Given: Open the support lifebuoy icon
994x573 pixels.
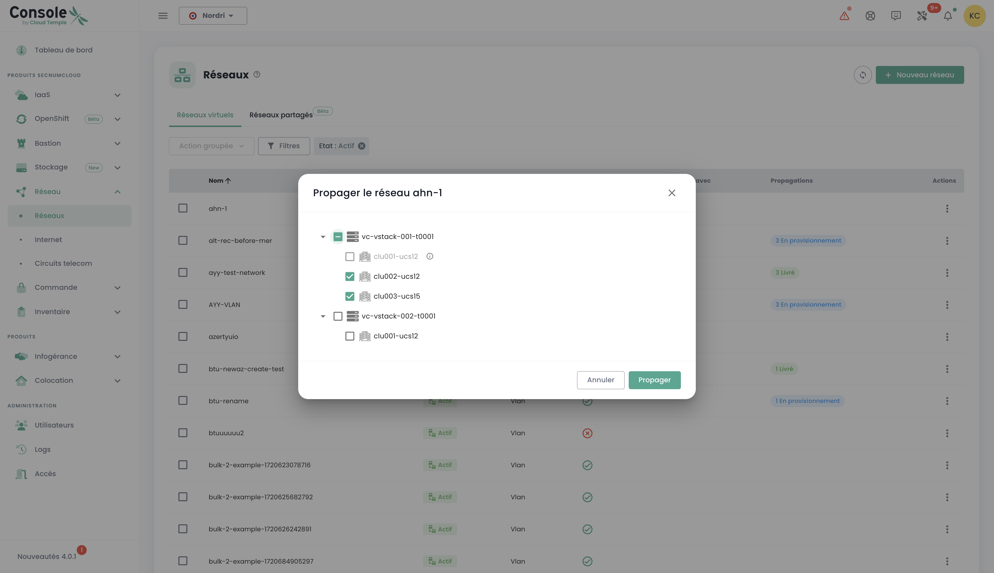Looking at the screenshot, I should pos(870,16).
